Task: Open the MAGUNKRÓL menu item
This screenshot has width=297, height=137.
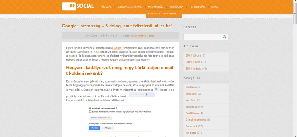Action: (x=155, y=7)
